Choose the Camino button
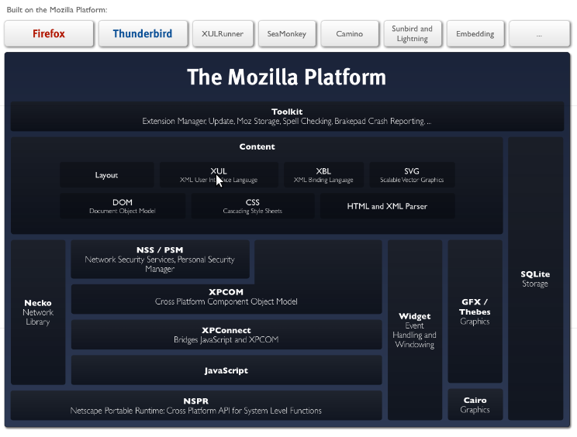 349,33
